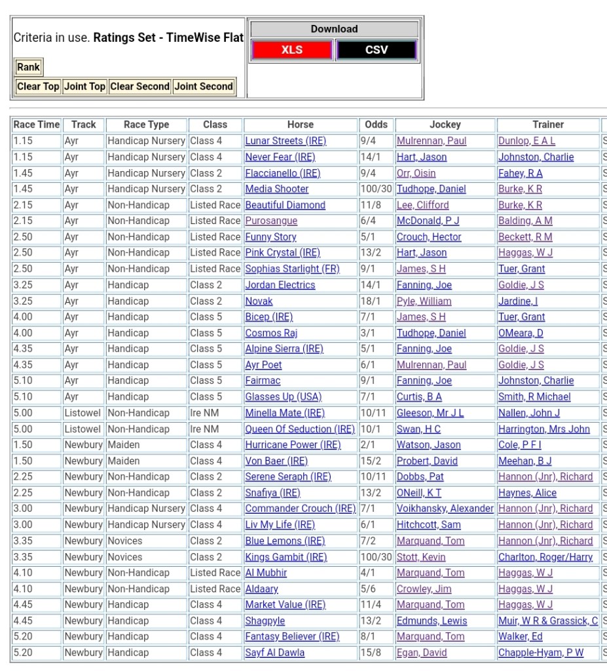
Task: Open jockey Mulrennan, Paul in first row
Action: [x=432, y=141]
